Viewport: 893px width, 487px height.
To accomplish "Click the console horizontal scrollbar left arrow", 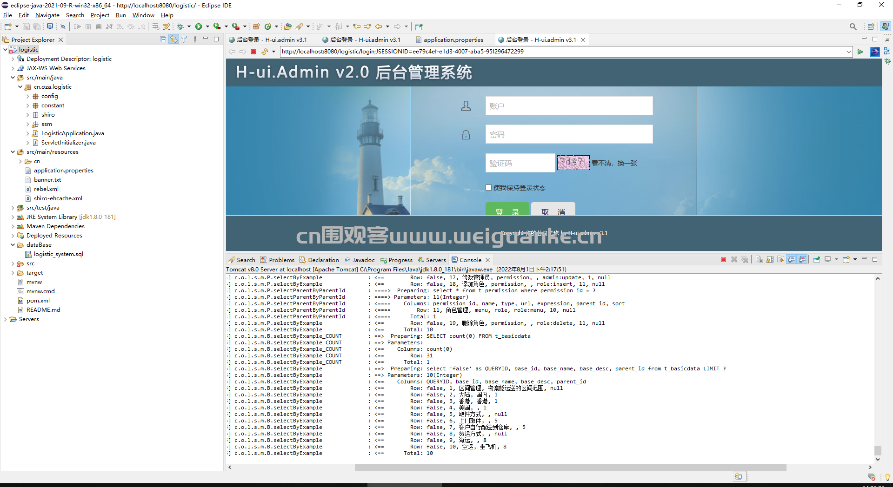I will (230, 467).
